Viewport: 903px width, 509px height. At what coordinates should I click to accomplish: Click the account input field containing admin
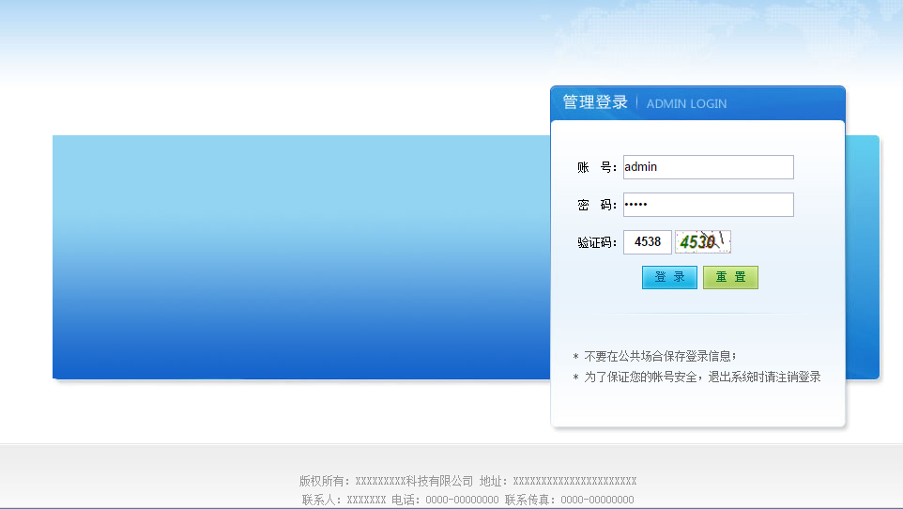[x=709, y=167]
